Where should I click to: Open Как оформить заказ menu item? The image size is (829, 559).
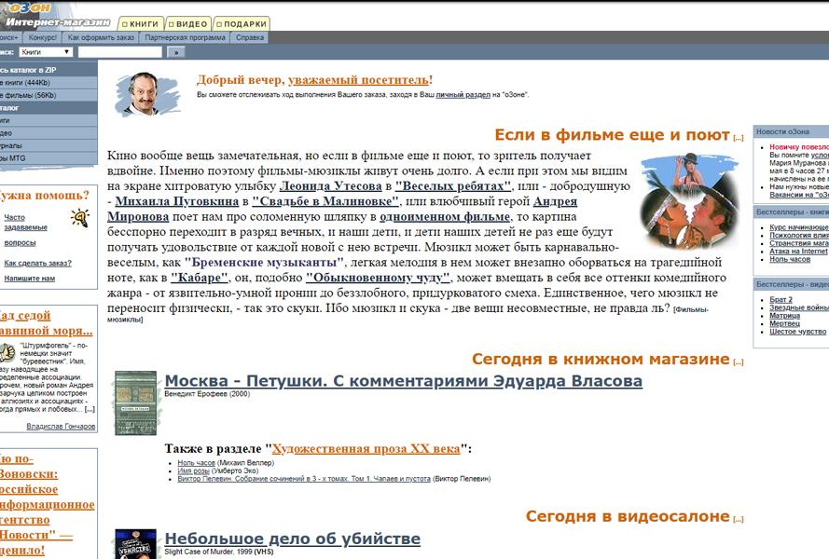(x=101, y=37)
